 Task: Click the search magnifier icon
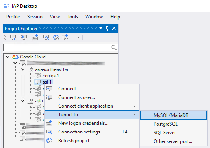click(114, 48)
